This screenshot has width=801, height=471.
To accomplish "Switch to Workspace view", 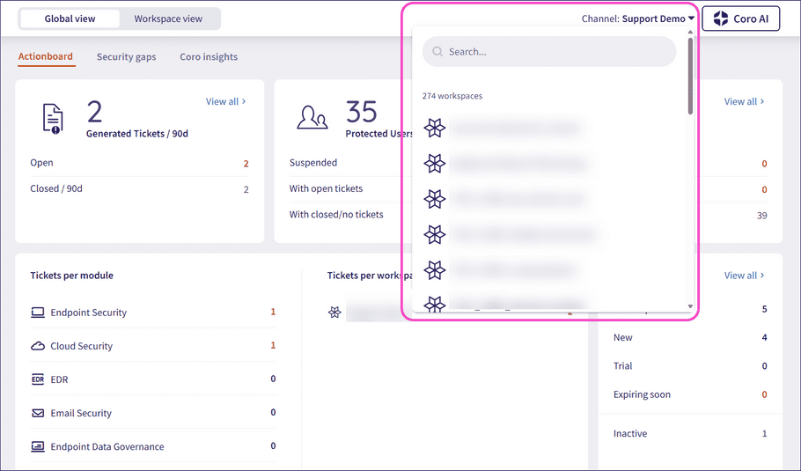I will pos(168,18).
